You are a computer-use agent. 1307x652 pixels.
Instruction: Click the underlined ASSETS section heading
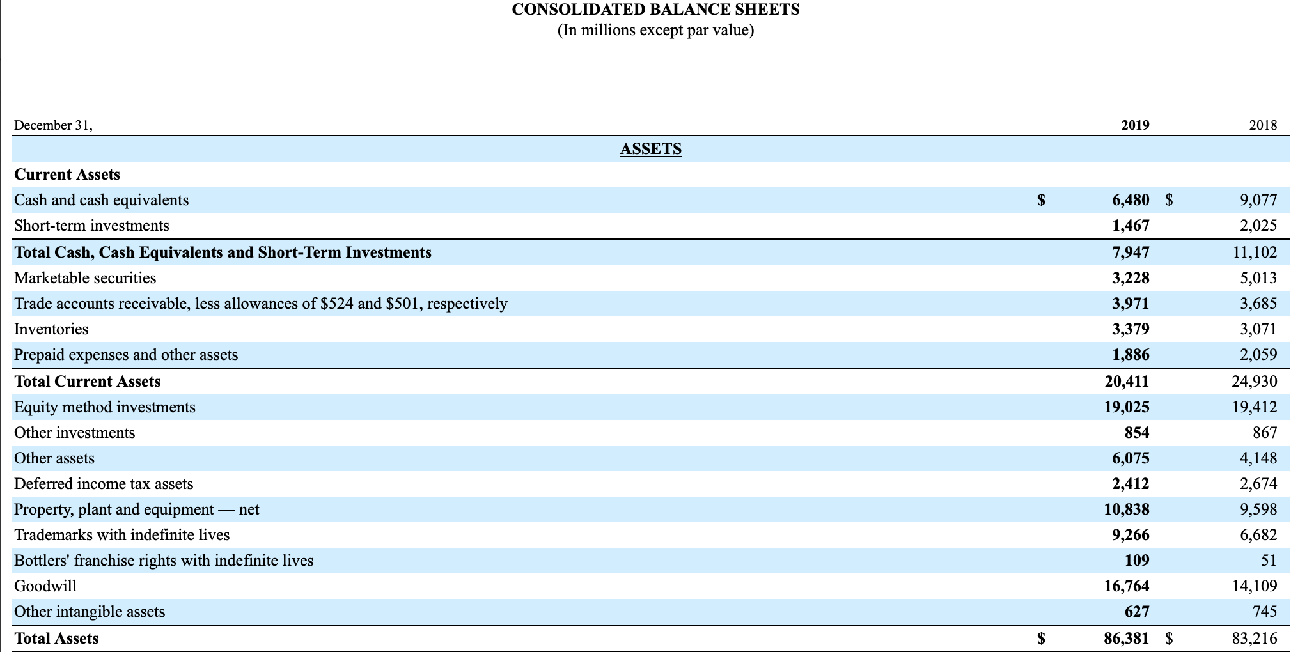pos(651,149)
